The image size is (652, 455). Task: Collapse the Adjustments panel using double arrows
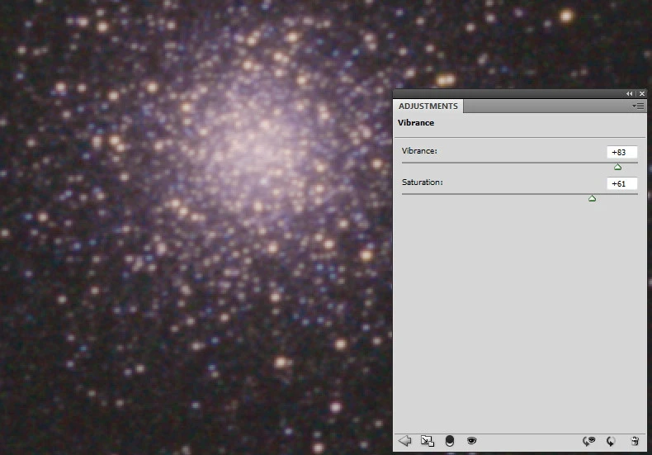point(630,94)
